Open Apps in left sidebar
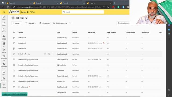 4,44
